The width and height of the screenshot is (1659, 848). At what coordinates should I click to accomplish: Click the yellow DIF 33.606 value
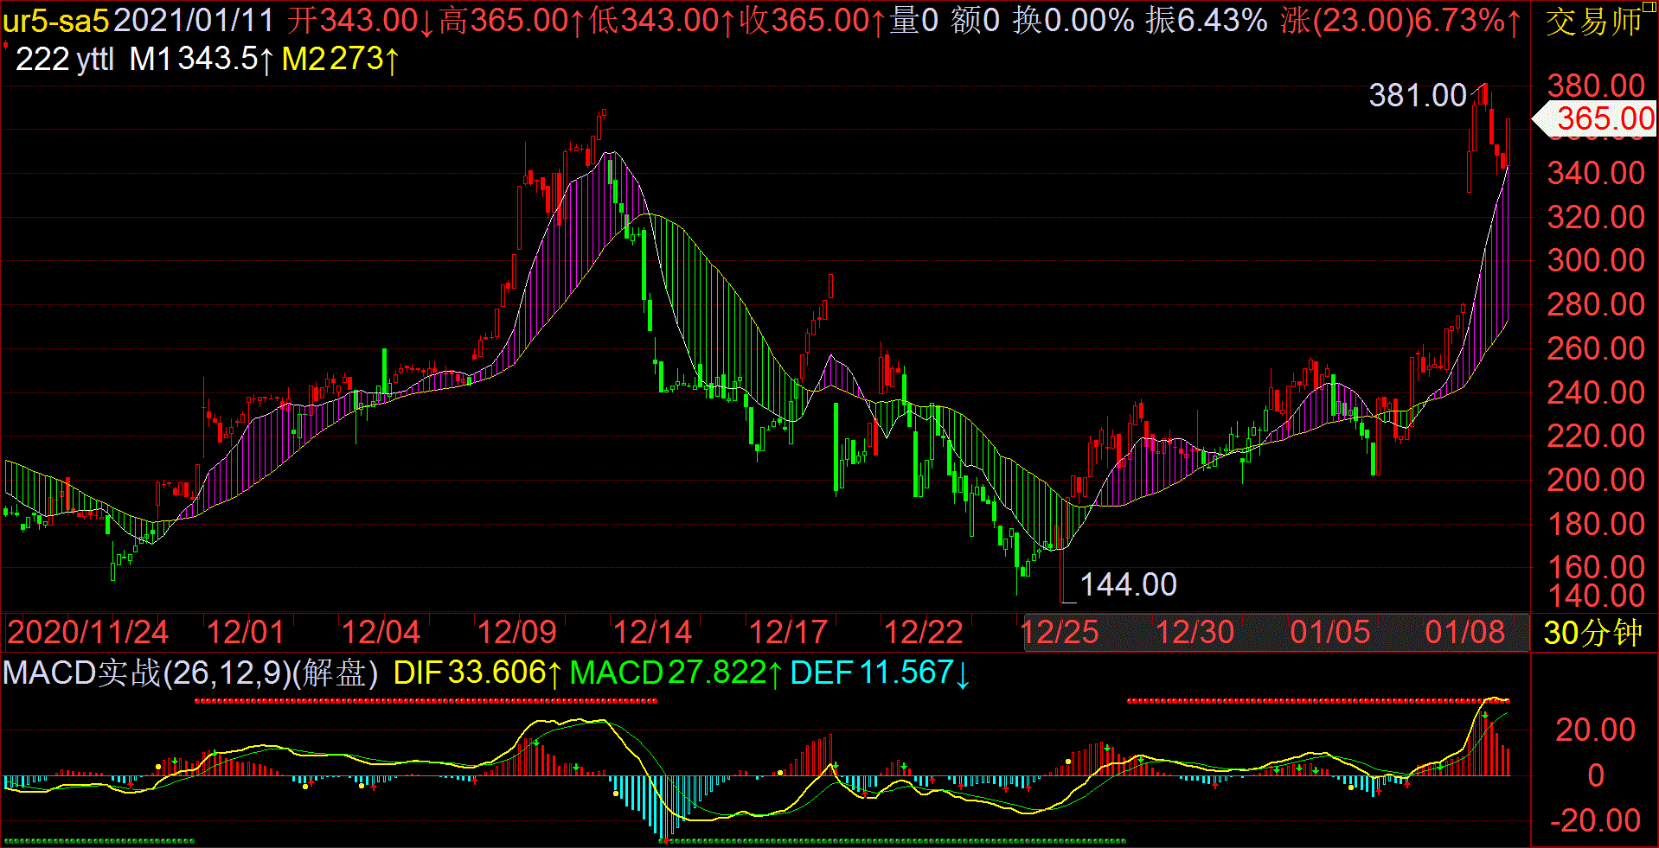click(x=478, y=673)
